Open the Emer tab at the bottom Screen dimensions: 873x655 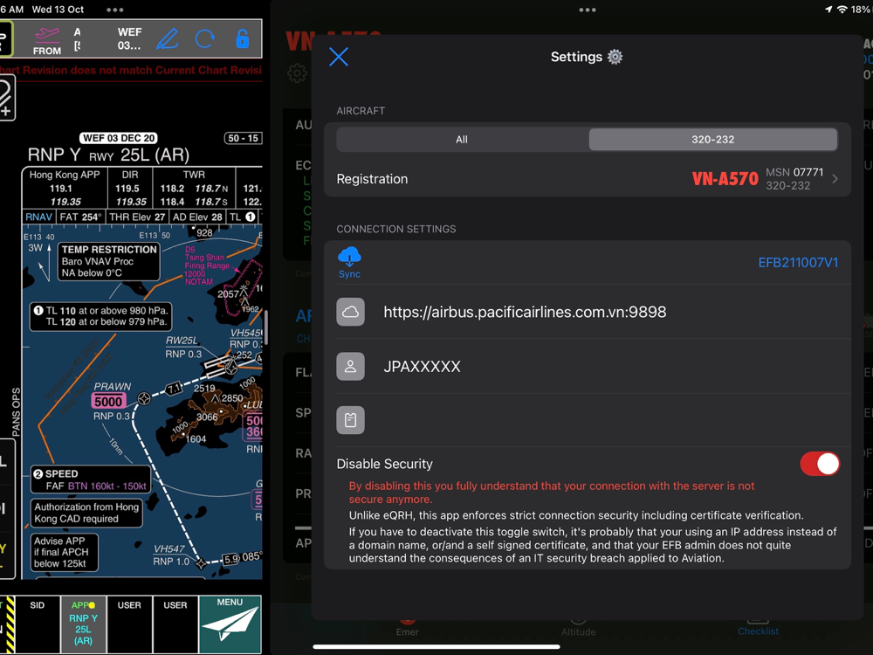[x=407, y=627]
